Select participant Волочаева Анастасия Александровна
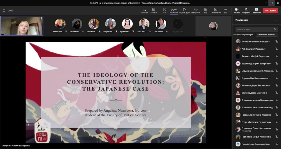Viewport: 281px width, 149px height. 257,107
